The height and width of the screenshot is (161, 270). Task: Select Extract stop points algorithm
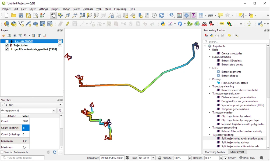pos(232,64)
